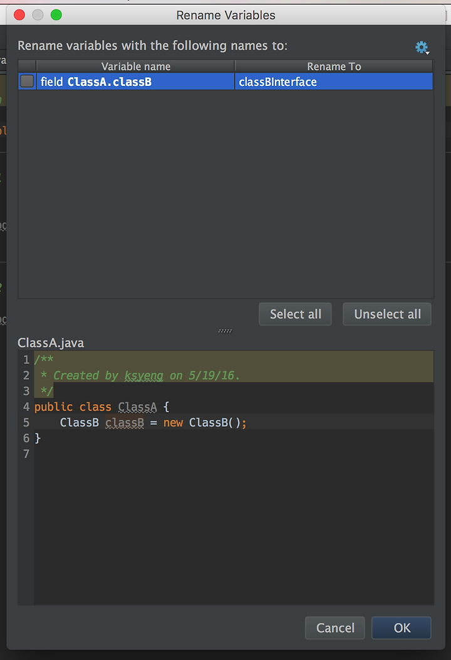
Task: Edit the classBInterface rename cell
Action: click(x=334, y=82)
